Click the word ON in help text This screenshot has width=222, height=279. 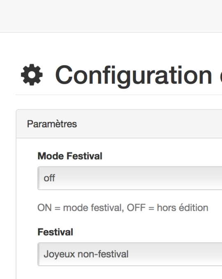point(44,208)
